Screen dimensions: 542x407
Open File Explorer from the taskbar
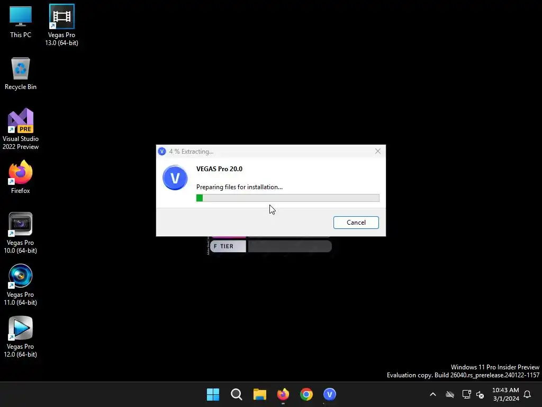(259, 394)
